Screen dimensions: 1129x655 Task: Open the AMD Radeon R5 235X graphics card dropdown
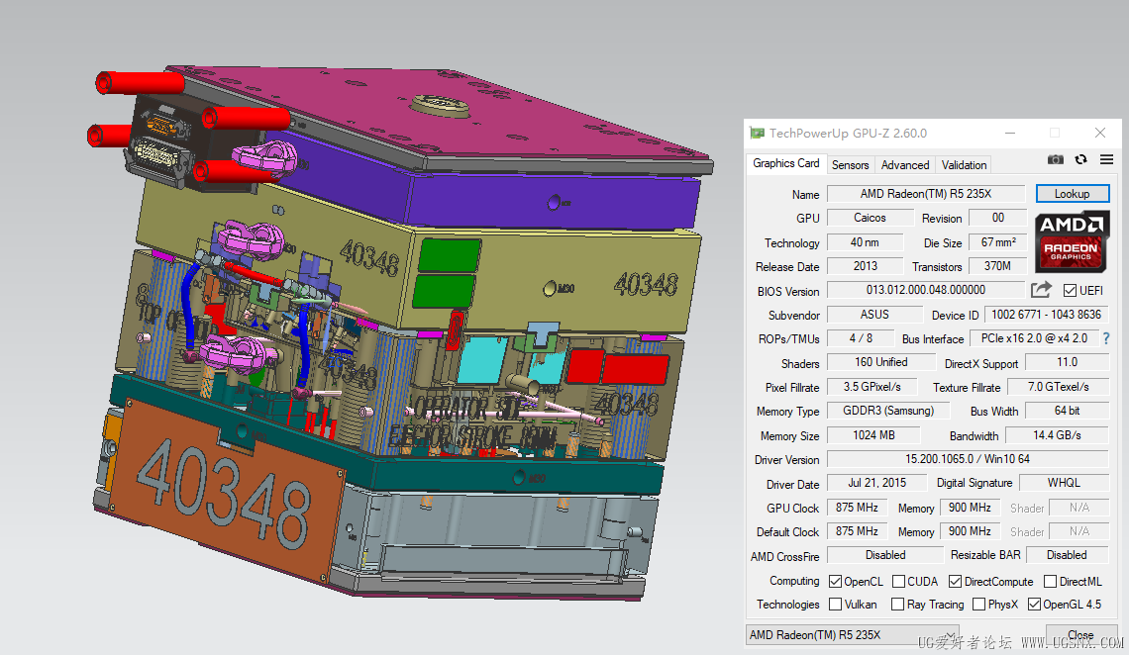[x=853, y=635]
